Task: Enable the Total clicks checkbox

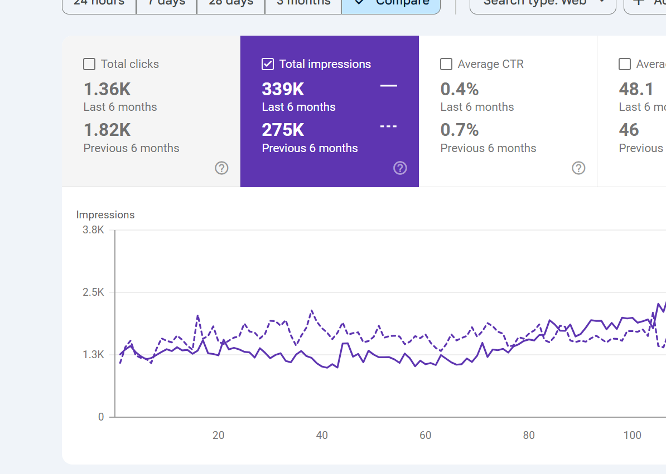Action: [x=89, y=64]
